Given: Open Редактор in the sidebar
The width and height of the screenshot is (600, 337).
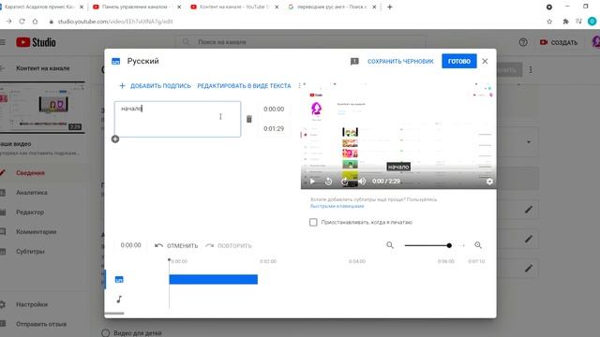Looking at the screenshot, I should pyautogui.click(x=30, y=212).
